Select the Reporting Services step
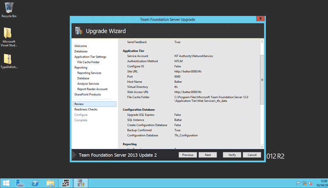 (89, 73)
